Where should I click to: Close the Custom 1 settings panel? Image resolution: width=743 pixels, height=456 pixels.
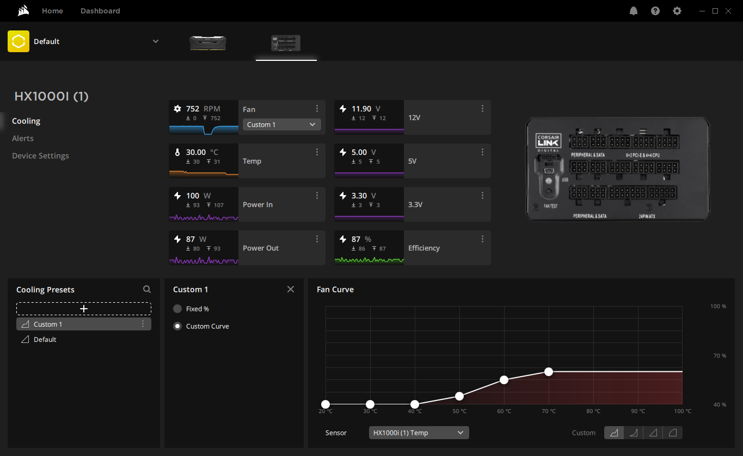[x=291, y=289]
